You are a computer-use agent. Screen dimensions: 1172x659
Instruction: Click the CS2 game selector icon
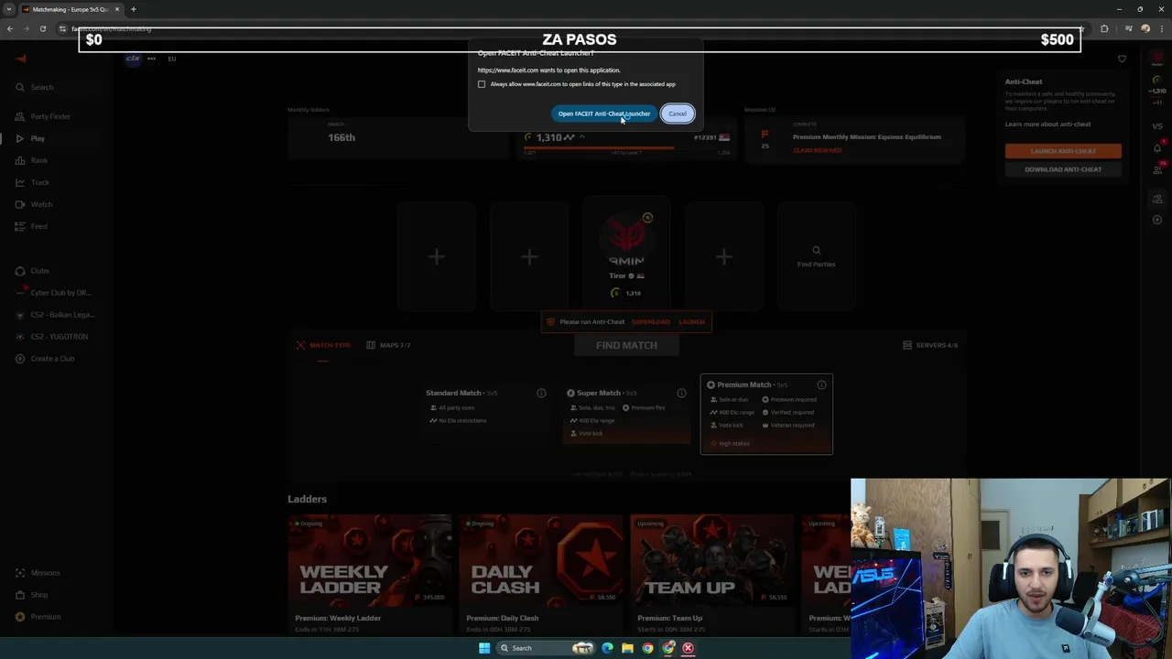tap(133, 59)
